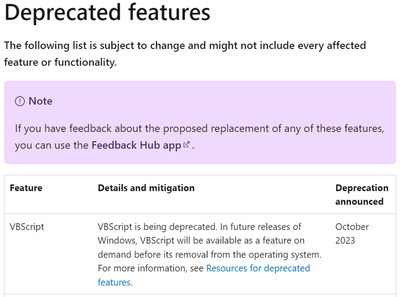
Task: Click the Details and mitigation column header
Action: coord(146,188)
